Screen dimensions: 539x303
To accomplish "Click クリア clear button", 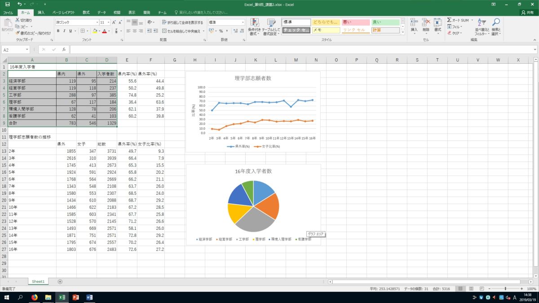I will coord(455,33).
